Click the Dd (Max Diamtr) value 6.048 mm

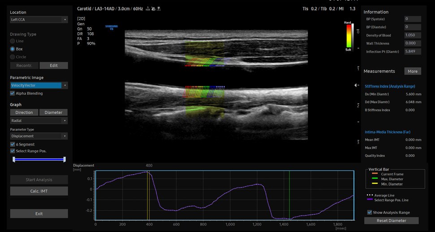tap(413, 102)
